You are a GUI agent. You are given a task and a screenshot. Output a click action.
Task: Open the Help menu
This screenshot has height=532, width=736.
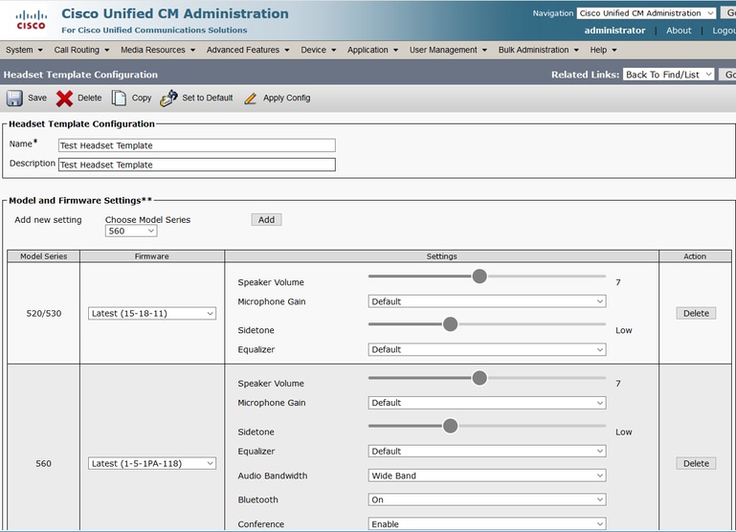[x=603, y=50]
